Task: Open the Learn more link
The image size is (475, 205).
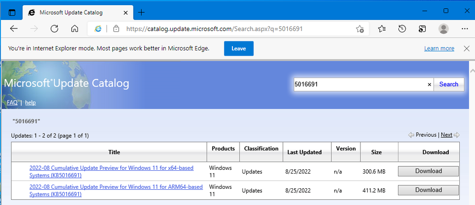Action: click(439, 49)
